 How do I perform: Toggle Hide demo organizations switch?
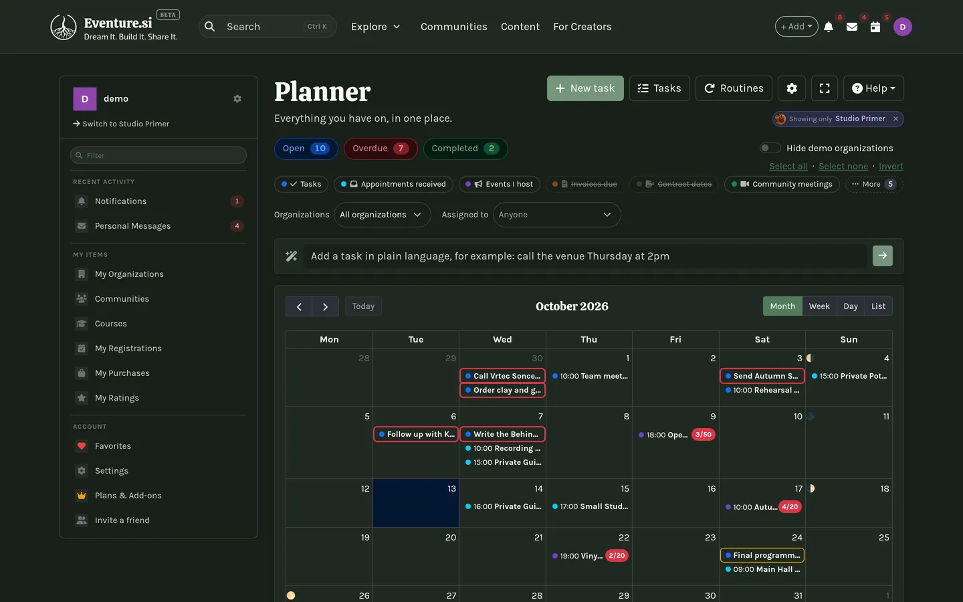pos(770,148)
